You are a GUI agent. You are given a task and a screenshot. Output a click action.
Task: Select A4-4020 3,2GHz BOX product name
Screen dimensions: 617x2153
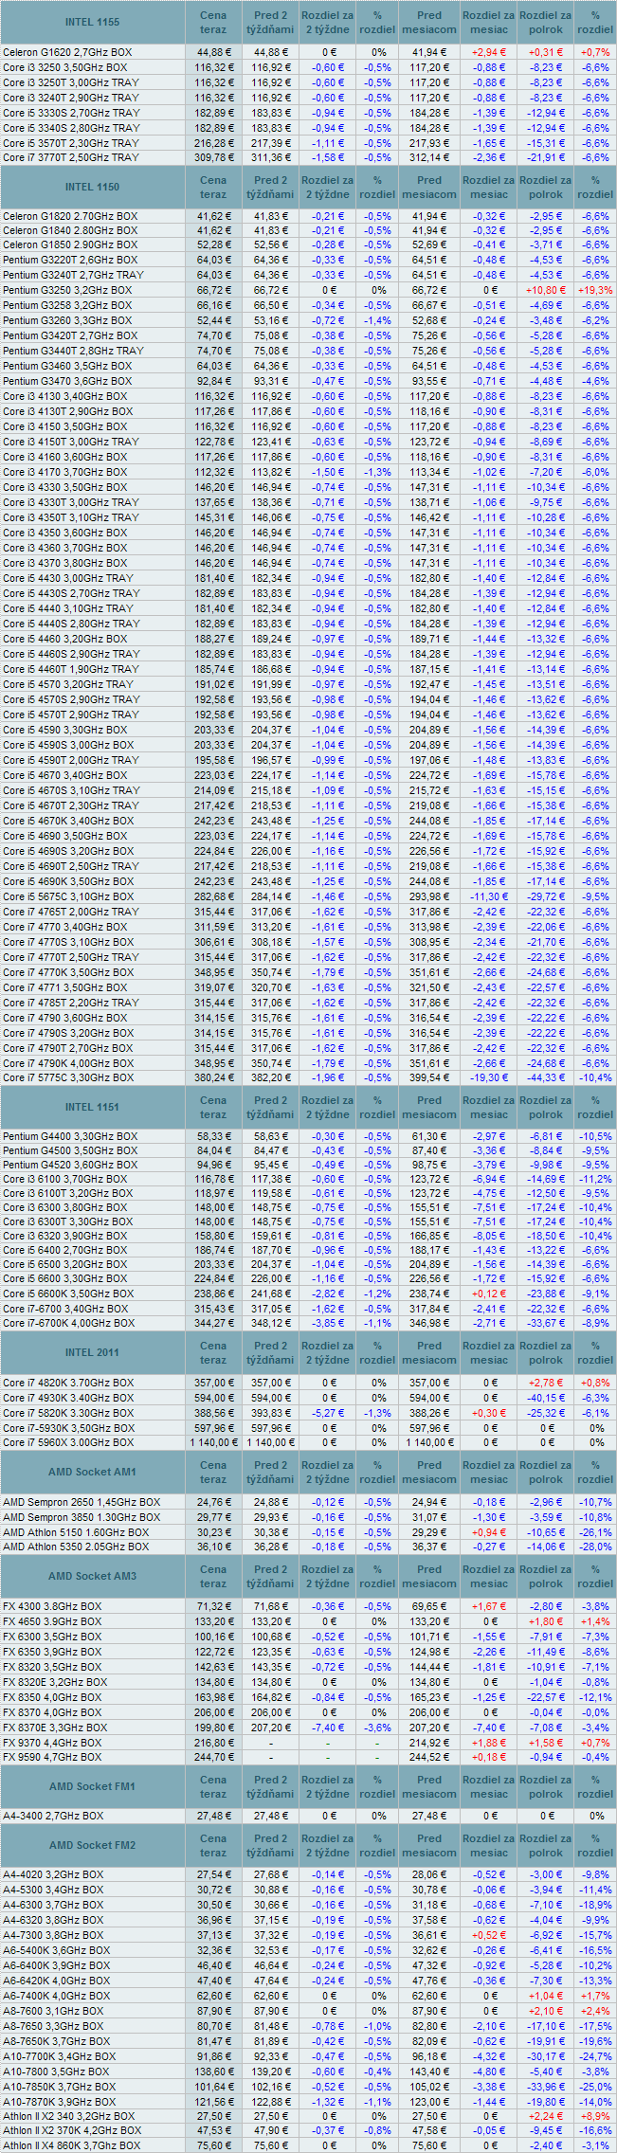point(54,1874)
